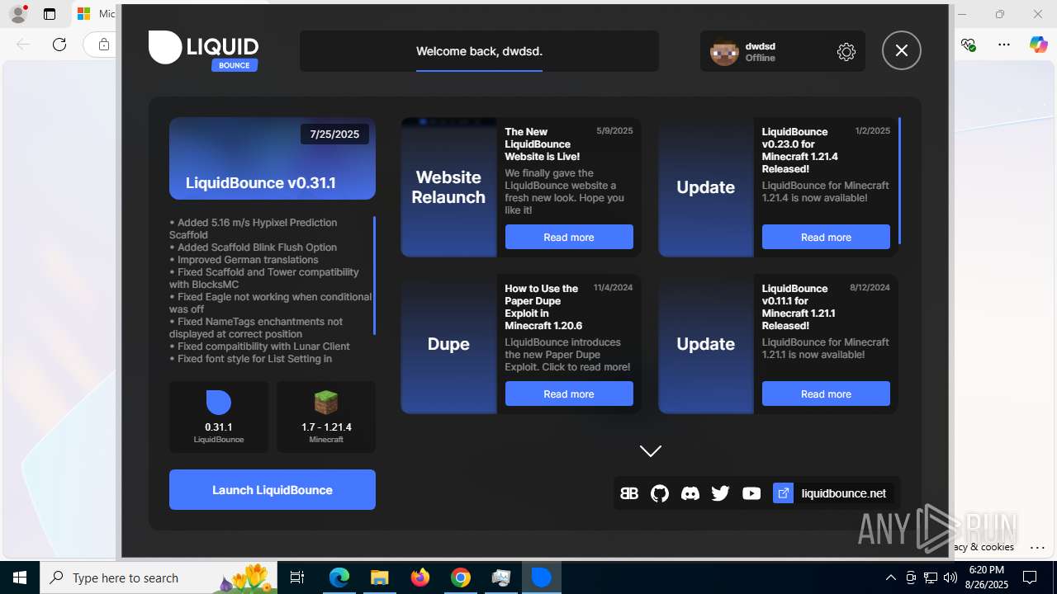Open system volume icon in tray
Image resolution: width=1057 pixels, height=594 pixels.
pyautogui.click(x=950, y=577)
